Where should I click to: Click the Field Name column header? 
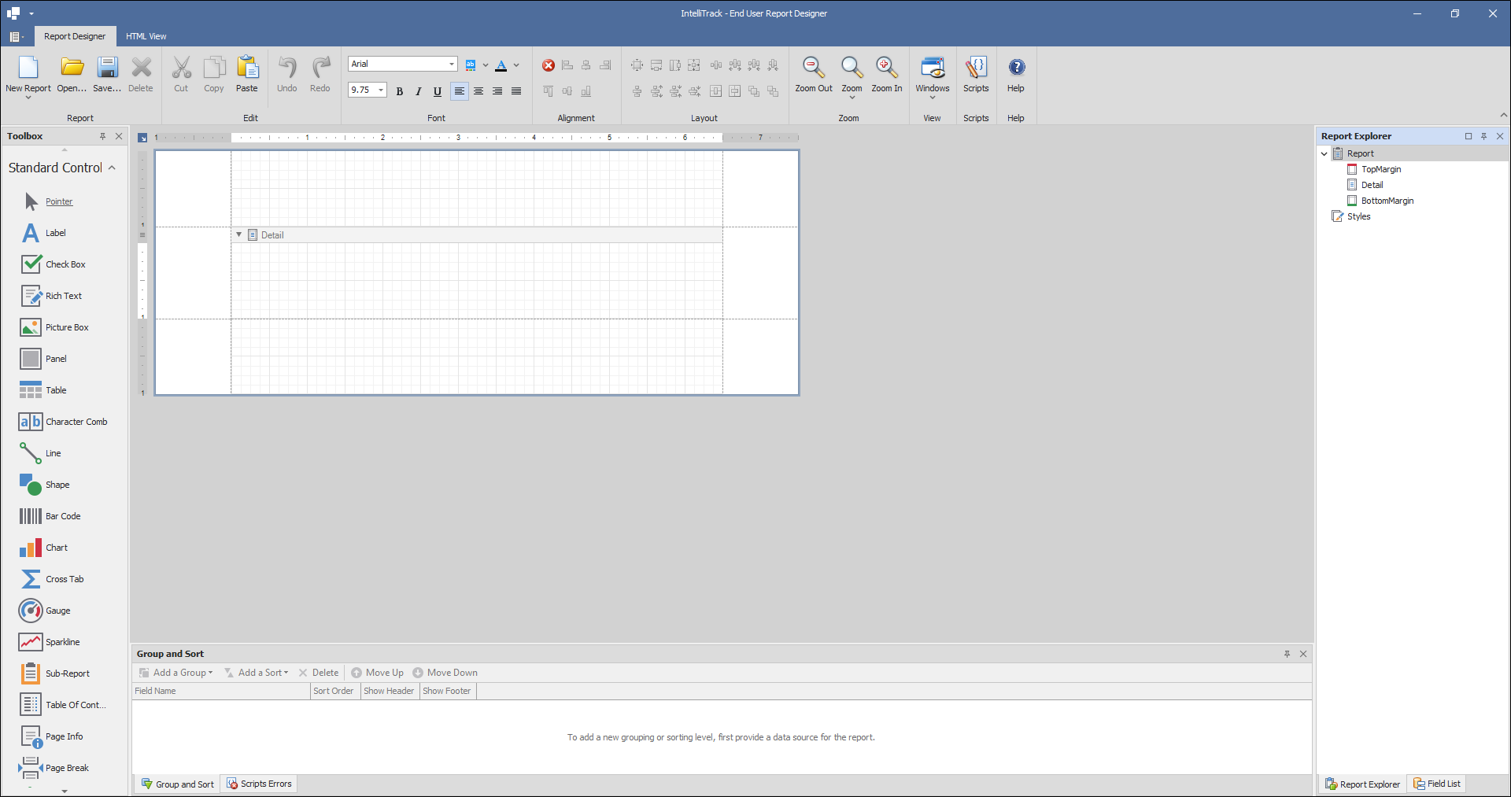[221, 691]
